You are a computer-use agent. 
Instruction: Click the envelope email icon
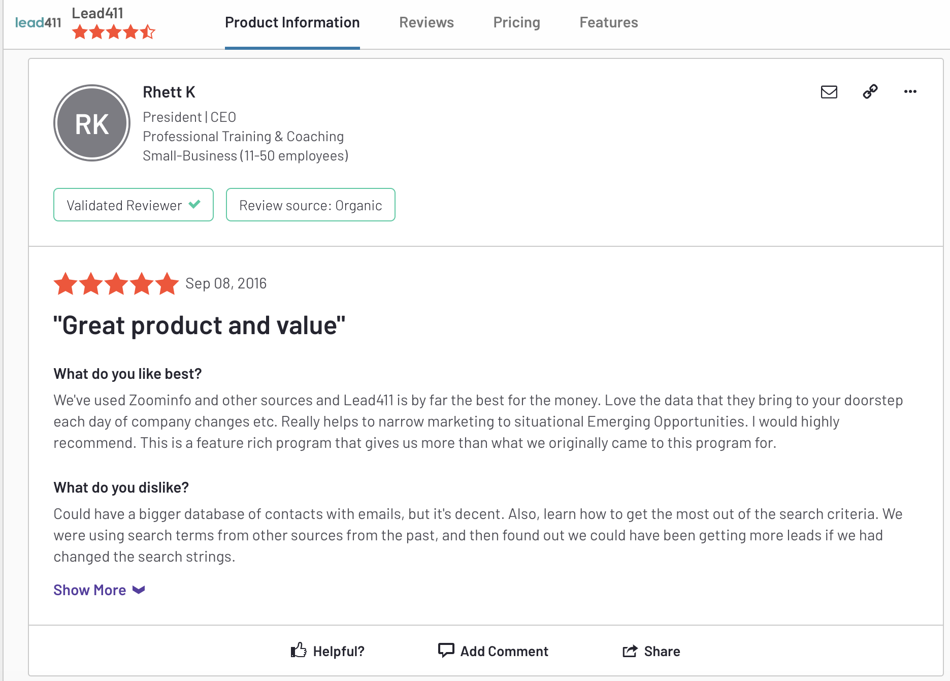829,92
